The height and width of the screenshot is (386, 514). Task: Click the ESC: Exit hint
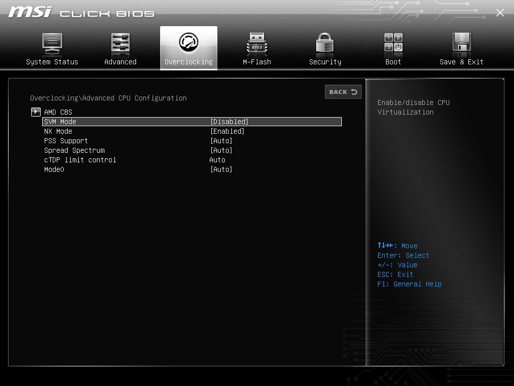pos(396,274)
